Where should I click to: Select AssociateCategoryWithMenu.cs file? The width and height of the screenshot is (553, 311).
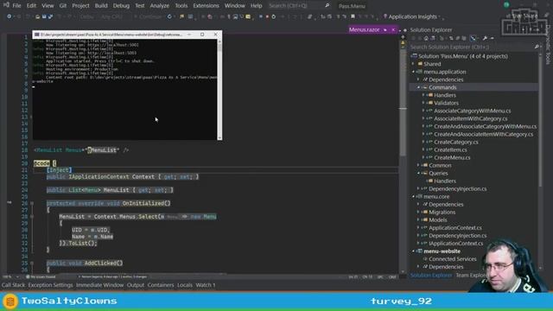coord(473,111)
